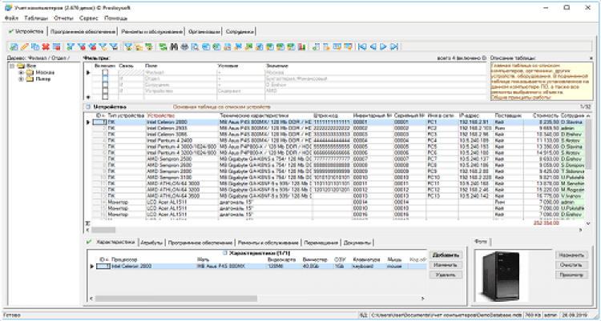This screenshot has width=601, height=321.
Task: Click the pencil edit record icon
Action: [22, 47]
